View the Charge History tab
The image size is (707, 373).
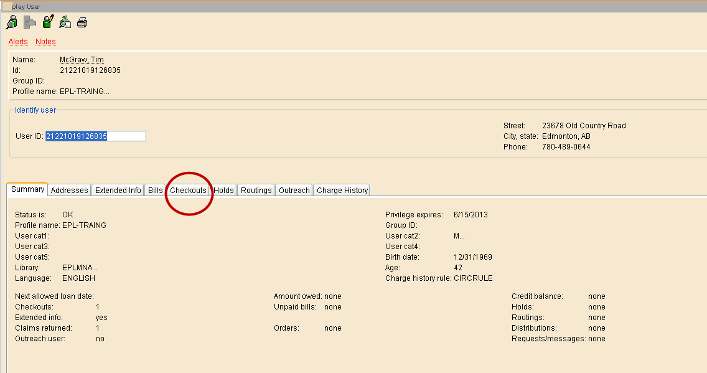(x=342, y=190)
